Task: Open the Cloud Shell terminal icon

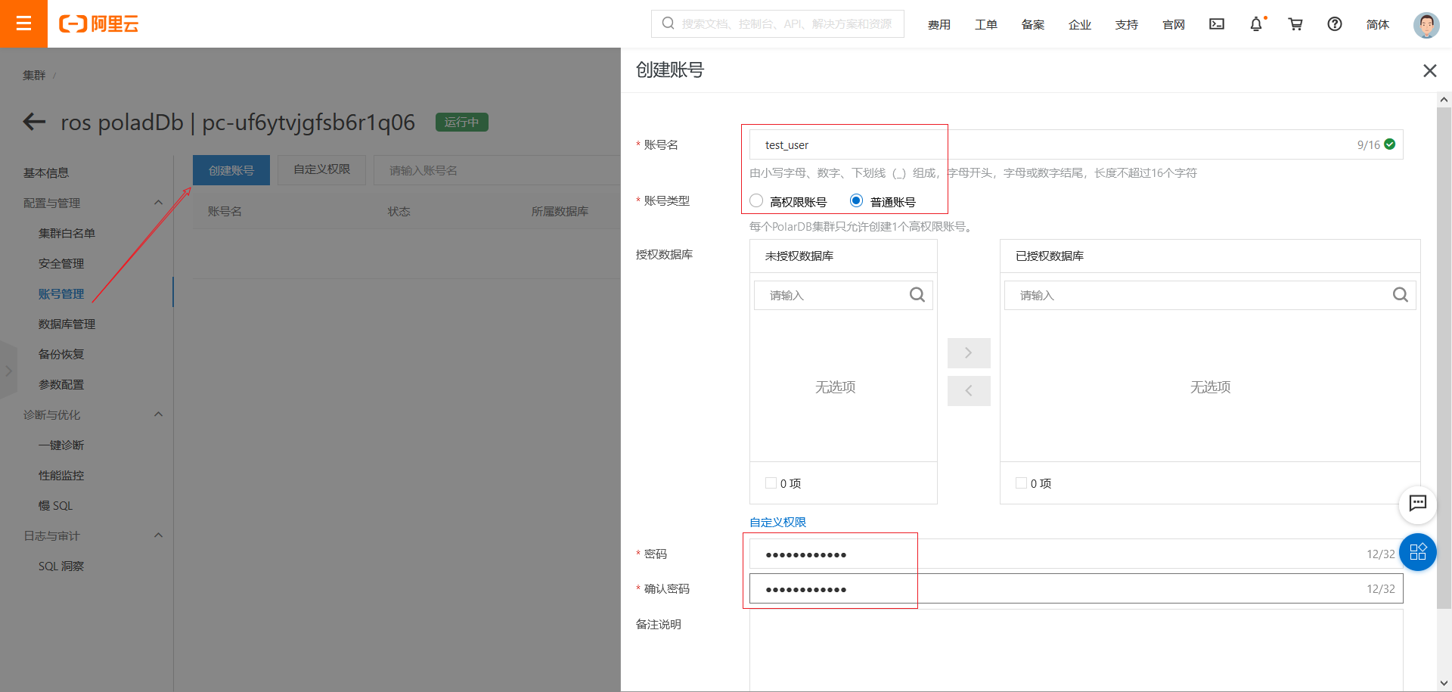Action: [x=1217, y=24]
